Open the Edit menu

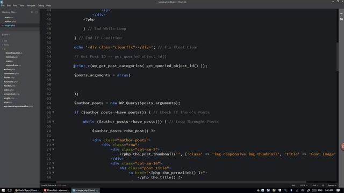[x=9, y=5]
